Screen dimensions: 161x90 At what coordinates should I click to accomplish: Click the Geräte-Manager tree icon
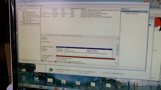click(24, 20)
